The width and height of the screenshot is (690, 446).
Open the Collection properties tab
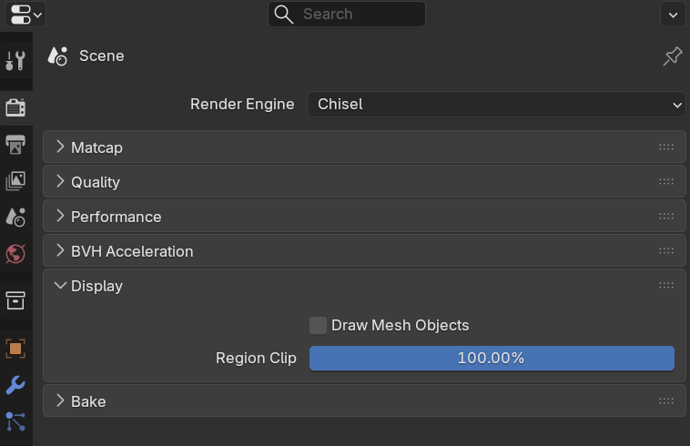pos(15,300)
